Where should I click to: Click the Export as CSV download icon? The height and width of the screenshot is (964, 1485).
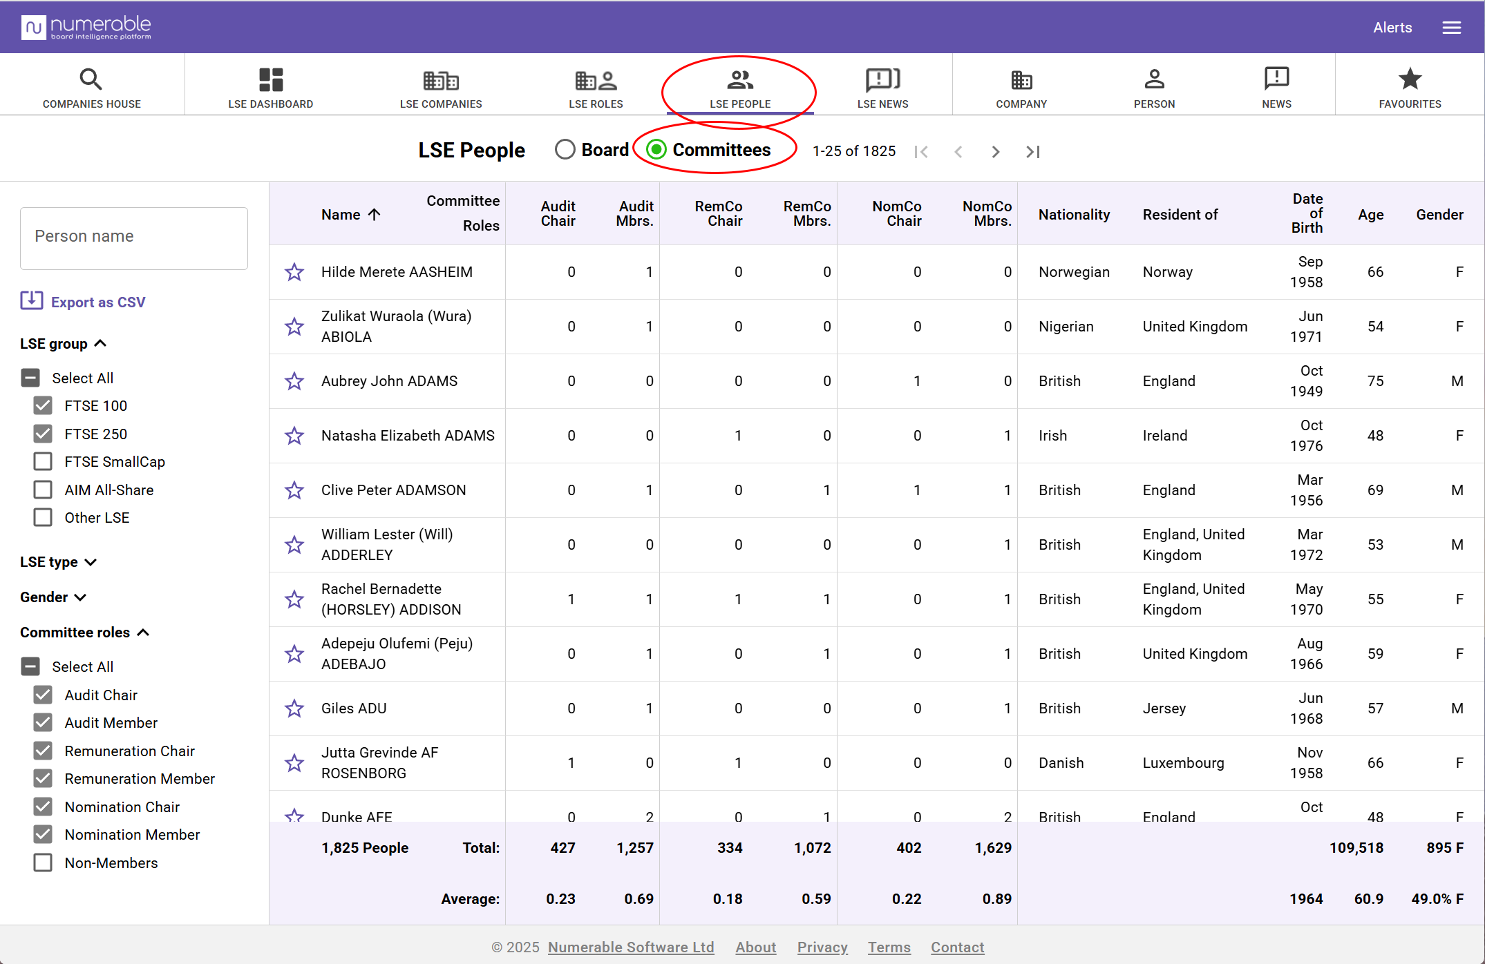point(31,301)
